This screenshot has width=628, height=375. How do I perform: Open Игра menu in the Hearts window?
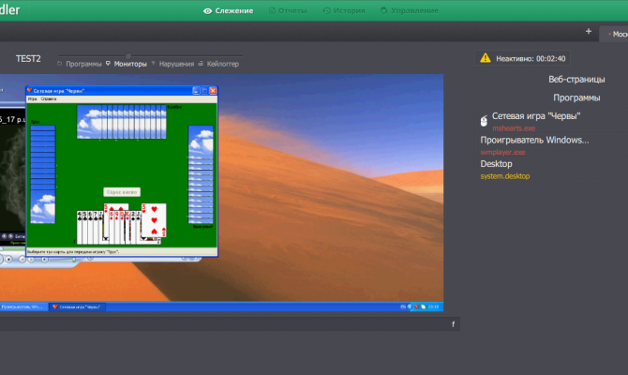point(33,98)
